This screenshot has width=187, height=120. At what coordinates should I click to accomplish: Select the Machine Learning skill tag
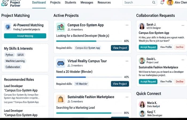click(x=15, y=61)
